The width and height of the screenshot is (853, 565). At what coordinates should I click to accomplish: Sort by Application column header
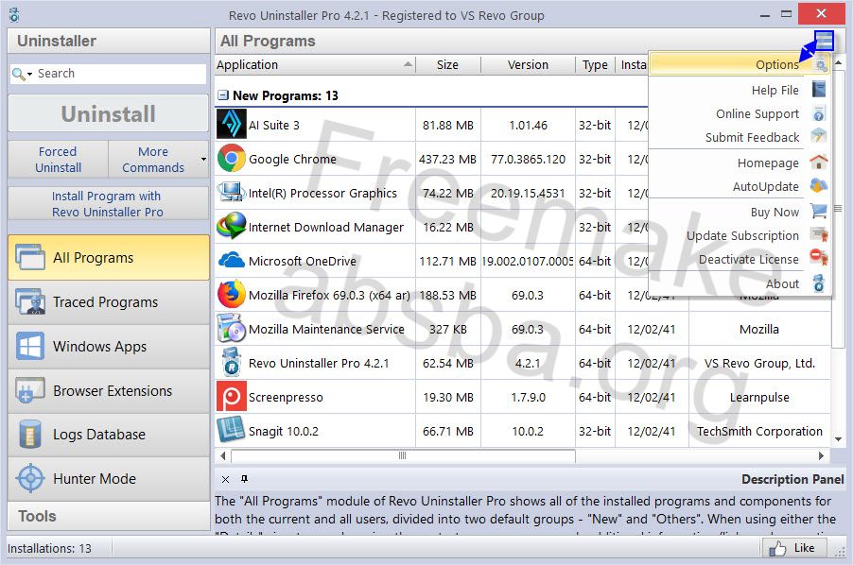314,64
